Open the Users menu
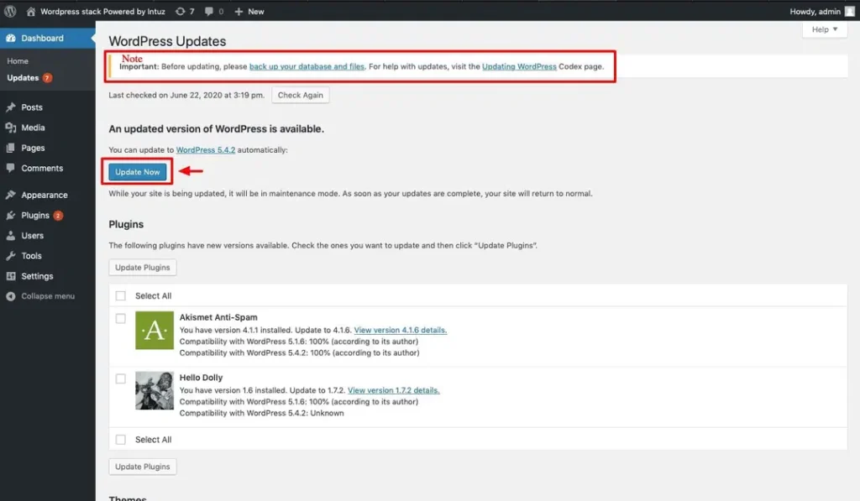The width and height of the screenshot is (860, 501). (x=33, y=235)
